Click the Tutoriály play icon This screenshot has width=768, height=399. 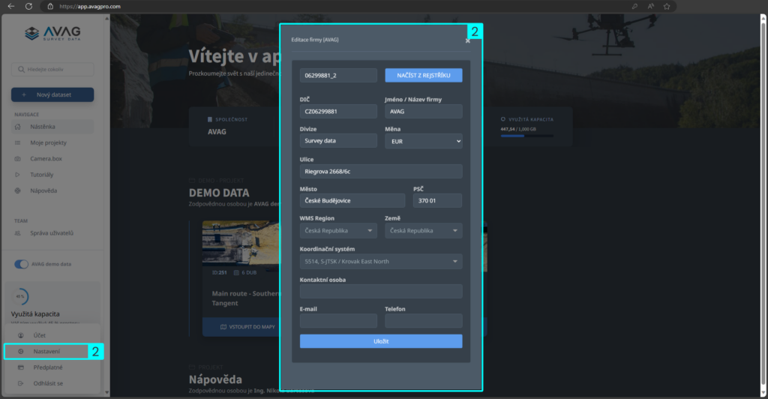coord(18,175)
